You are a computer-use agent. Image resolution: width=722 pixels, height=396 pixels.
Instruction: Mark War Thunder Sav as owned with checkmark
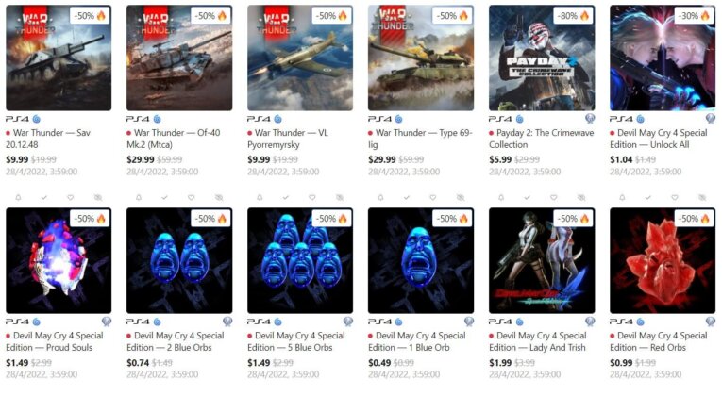coord(44,197)
